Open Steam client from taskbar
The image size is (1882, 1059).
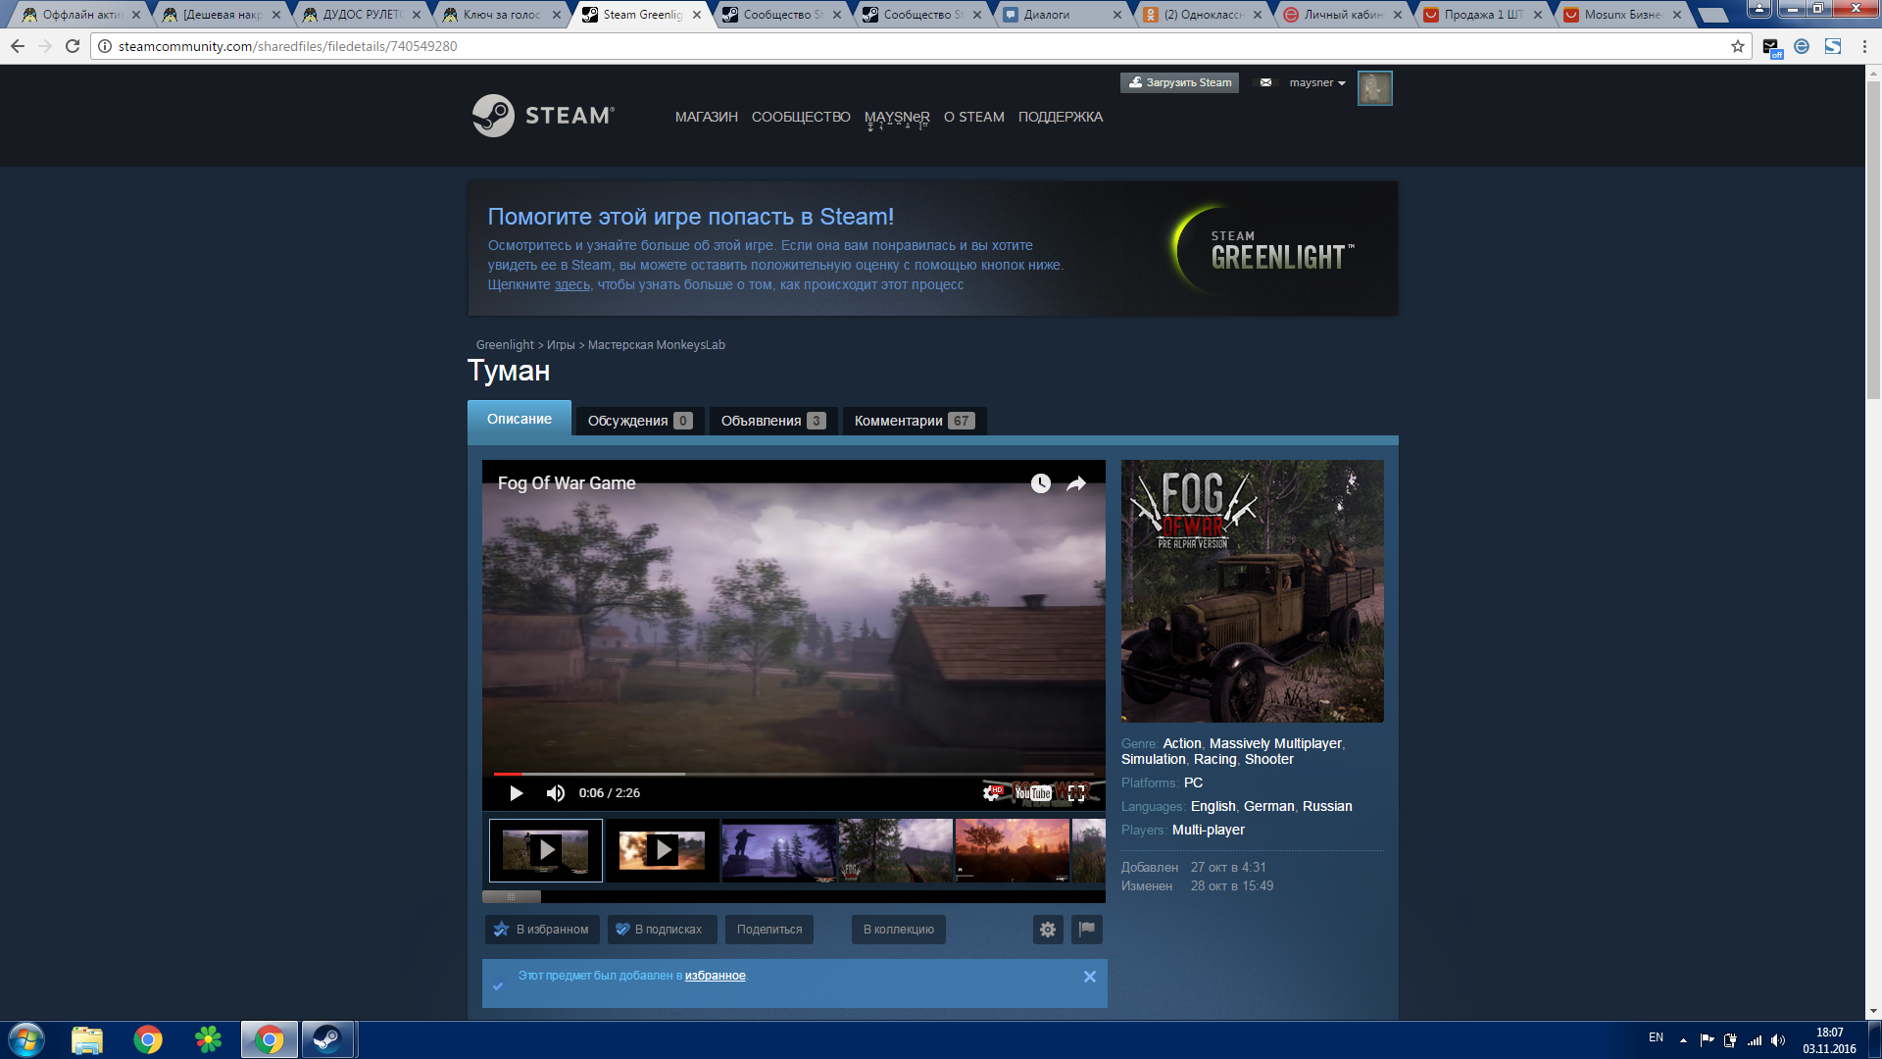click(327, 1039)
